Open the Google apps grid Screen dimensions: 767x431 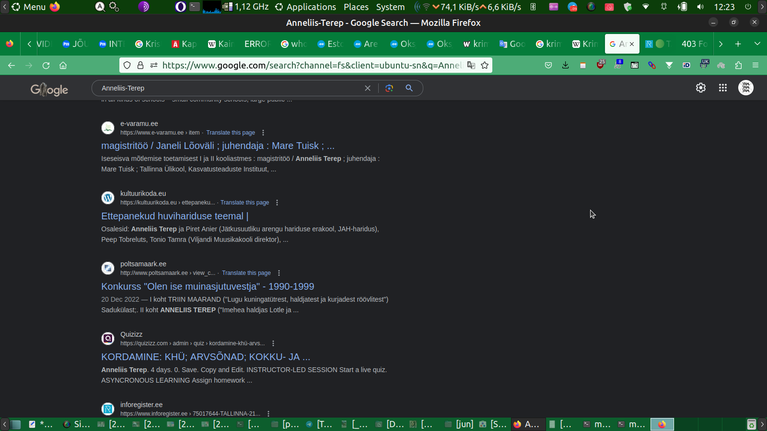(x=723, y=88)
